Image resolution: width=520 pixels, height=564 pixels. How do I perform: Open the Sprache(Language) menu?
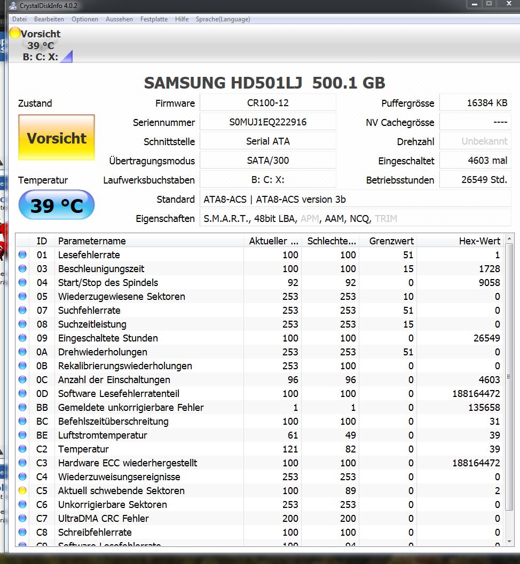point(223,19)
